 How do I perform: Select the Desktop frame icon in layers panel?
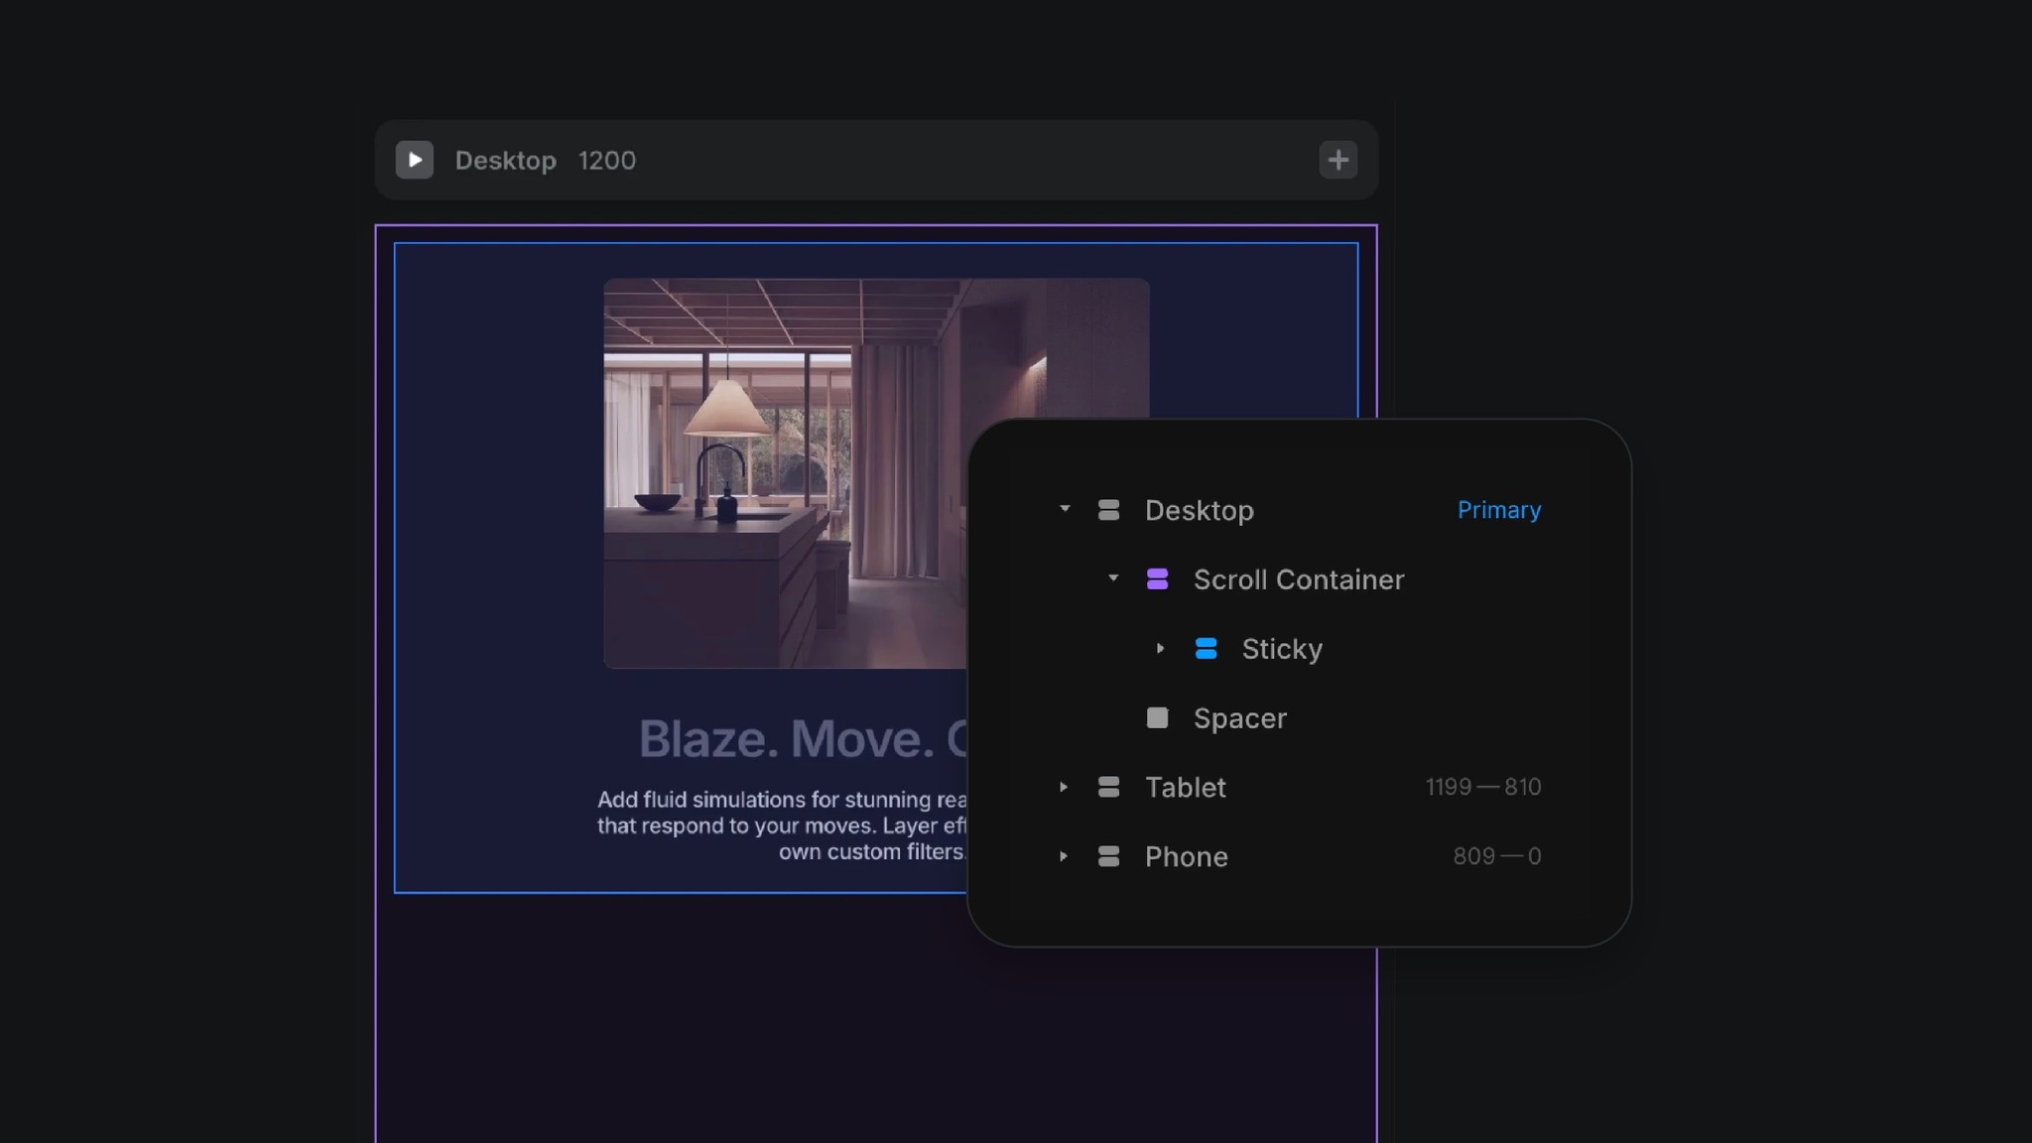[x=1108, y=510]
